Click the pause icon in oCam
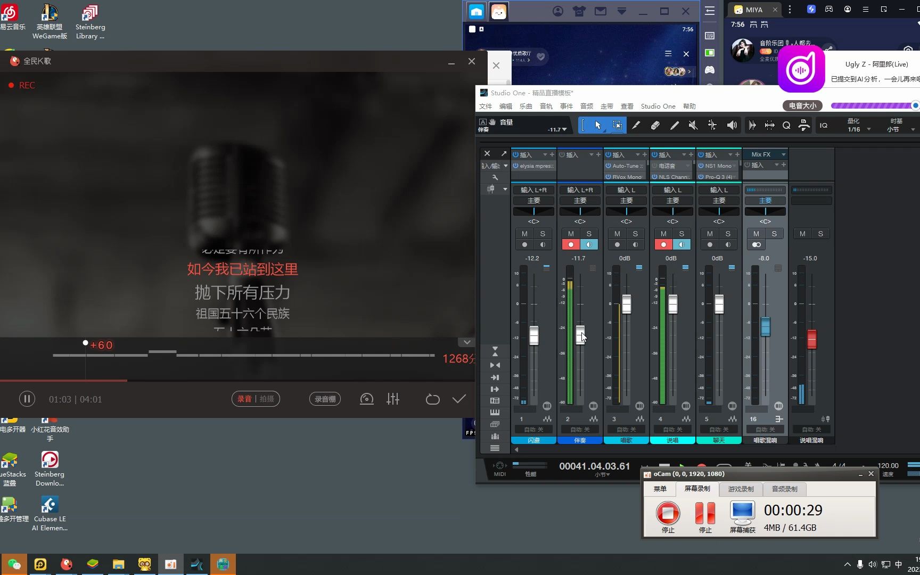The height and width of the screenshot is (575, 920). coord(705,513)
